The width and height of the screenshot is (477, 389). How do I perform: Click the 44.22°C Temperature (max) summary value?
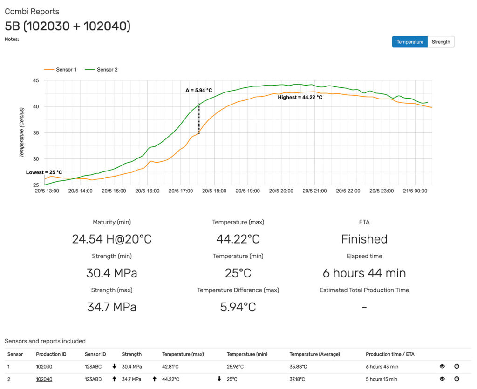click(238, 239)
